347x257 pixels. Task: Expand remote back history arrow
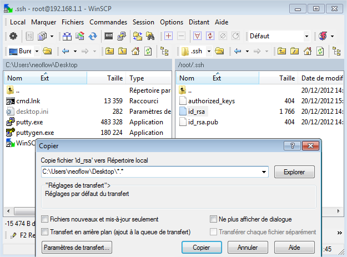click(247, 51)
